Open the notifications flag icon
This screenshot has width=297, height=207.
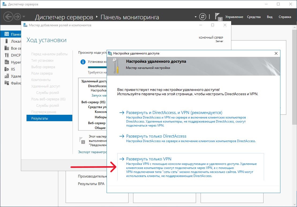218,17
